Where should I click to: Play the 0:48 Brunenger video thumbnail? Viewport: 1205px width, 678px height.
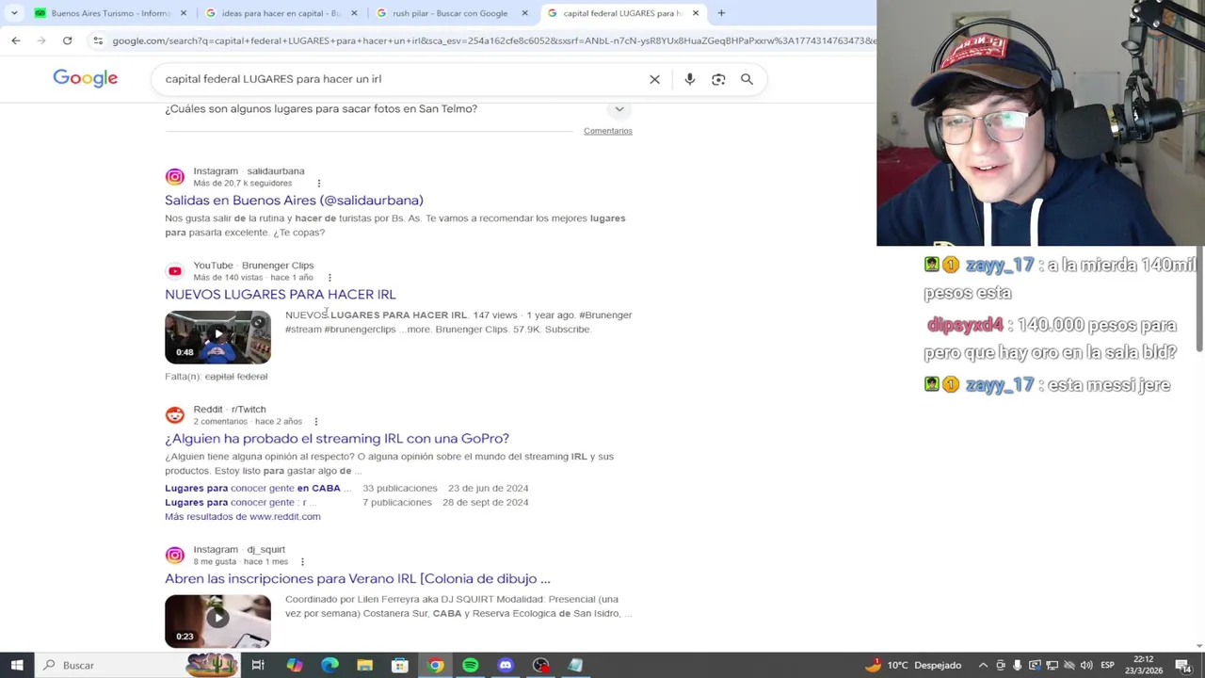point(217,337)
